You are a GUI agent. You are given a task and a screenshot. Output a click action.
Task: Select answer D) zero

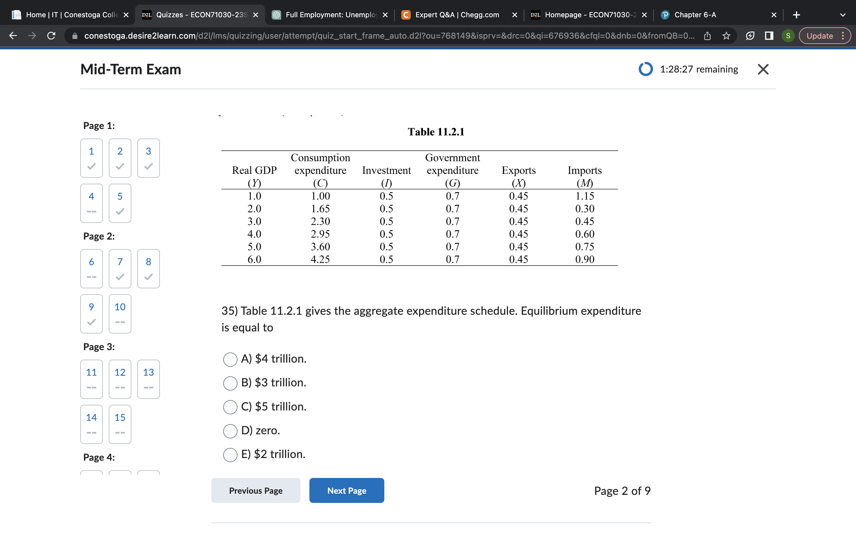tap(230, 431)
